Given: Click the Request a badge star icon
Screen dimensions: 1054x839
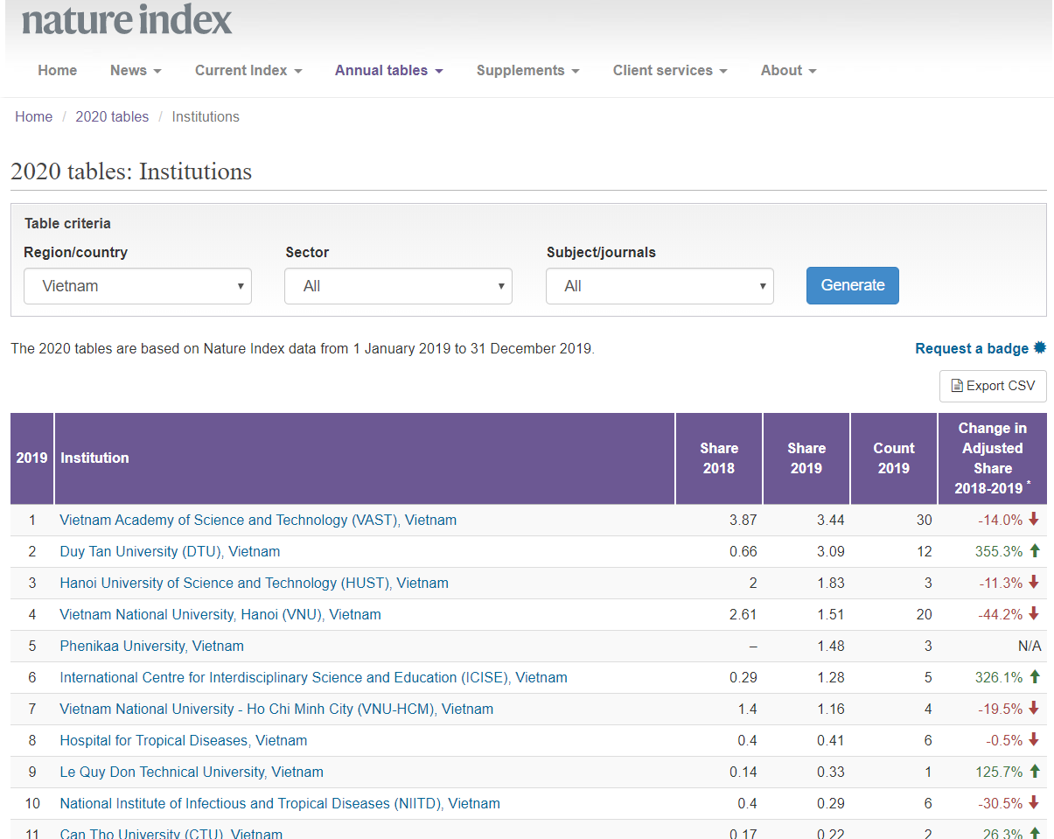Looking at the screenshot, I should pos(1039,347).
